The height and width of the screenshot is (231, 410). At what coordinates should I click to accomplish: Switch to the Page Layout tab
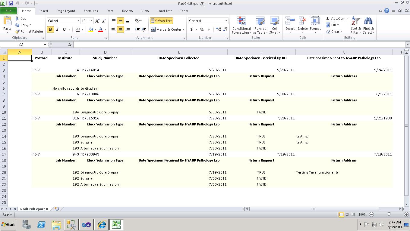tap(66, 11)
